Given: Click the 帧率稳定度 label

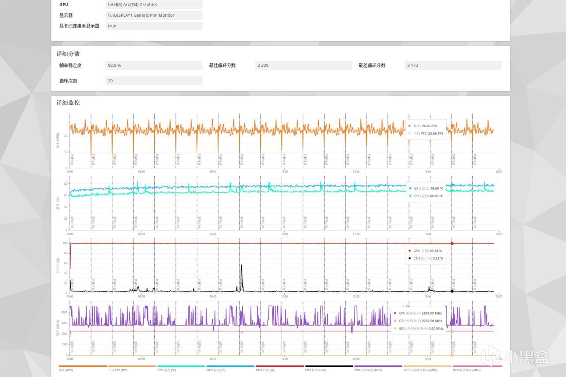Looking at the screenshot, I should [x=70, y=65].
